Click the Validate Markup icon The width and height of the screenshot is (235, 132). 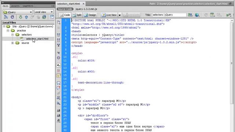(x=229, y=15)
